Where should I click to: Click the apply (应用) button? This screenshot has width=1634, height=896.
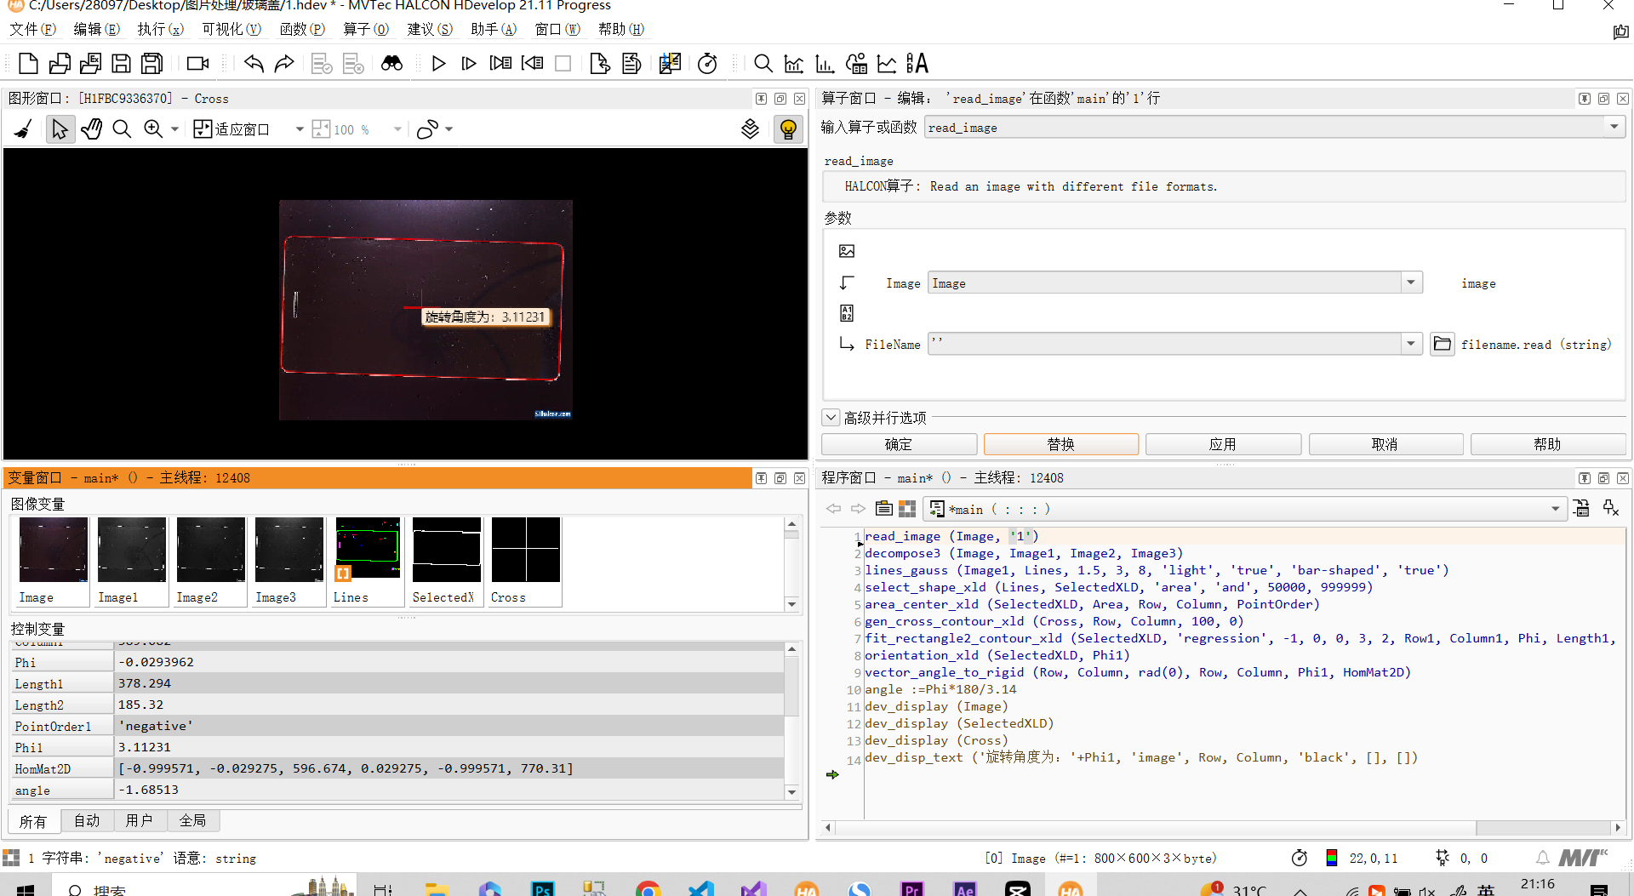(1223, 444)
